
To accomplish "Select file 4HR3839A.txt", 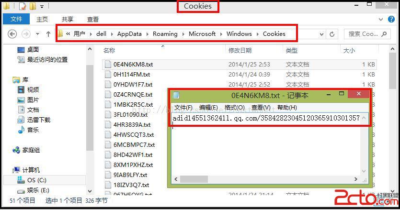I will point(132,125).
